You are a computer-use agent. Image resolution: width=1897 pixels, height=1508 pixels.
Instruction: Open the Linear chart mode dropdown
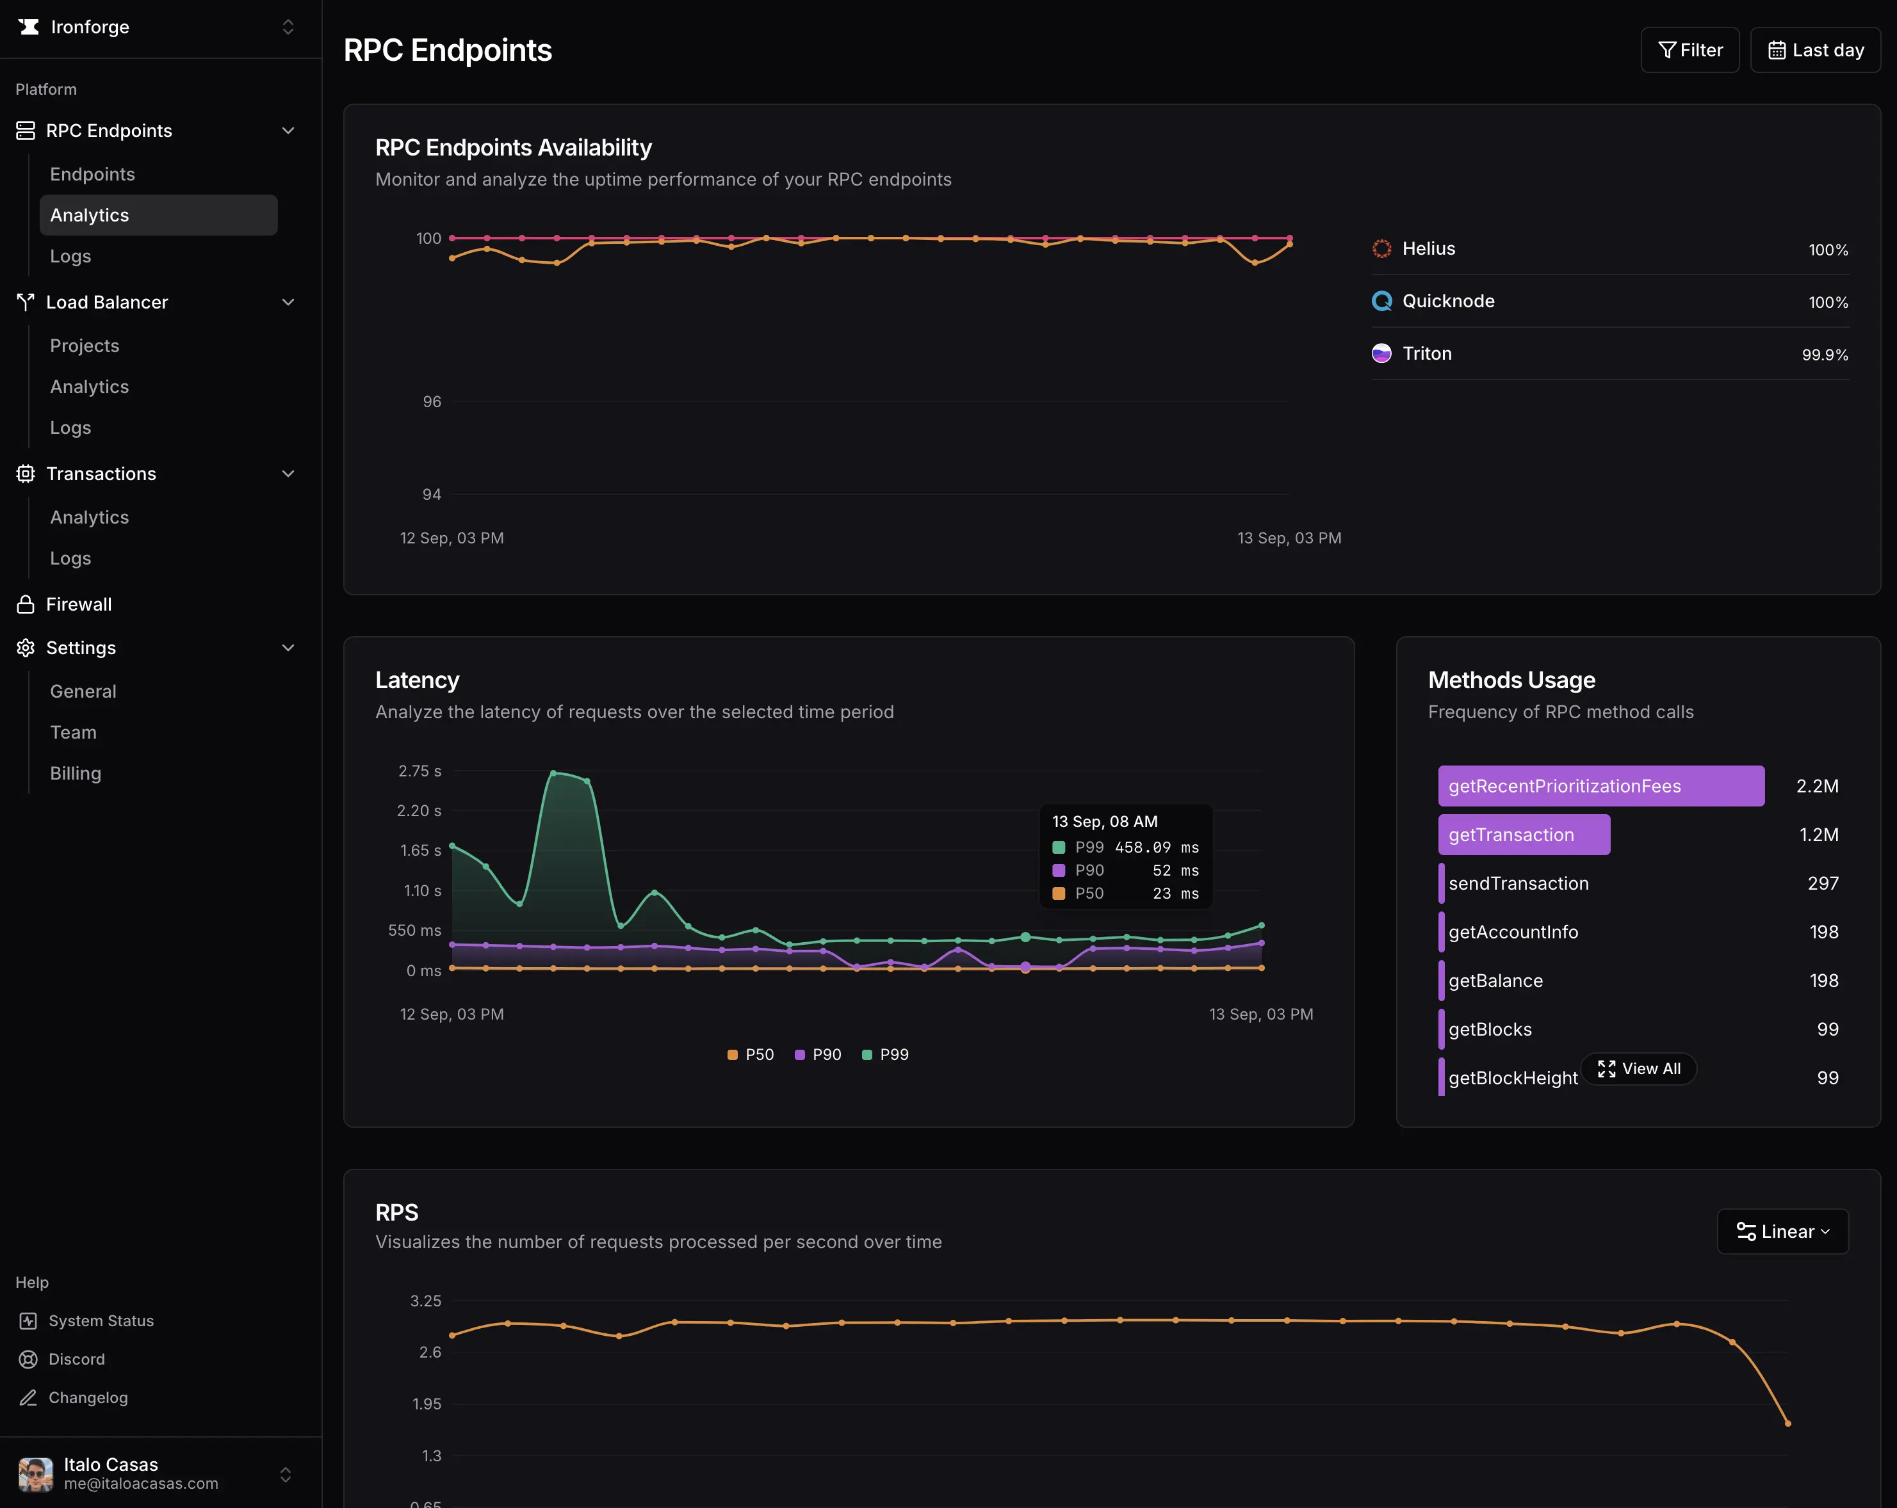(1782, 1231)
